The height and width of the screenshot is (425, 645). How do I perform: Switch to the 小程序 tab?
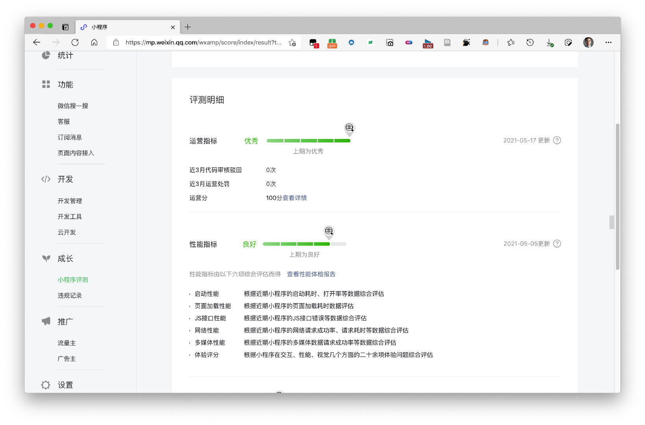click(128, 27)
